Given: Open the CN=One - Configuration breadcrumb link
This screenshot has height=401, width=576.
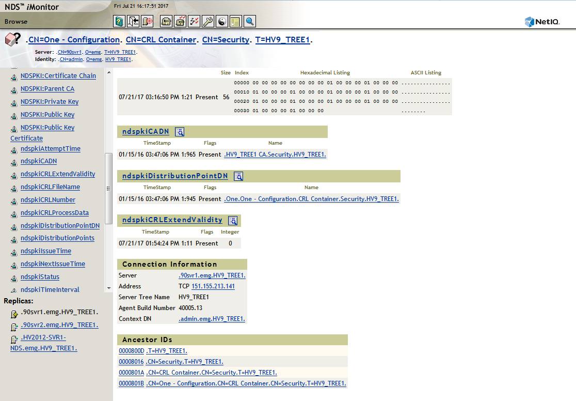Looking at the screenshot, I should (x=74, y=40).
